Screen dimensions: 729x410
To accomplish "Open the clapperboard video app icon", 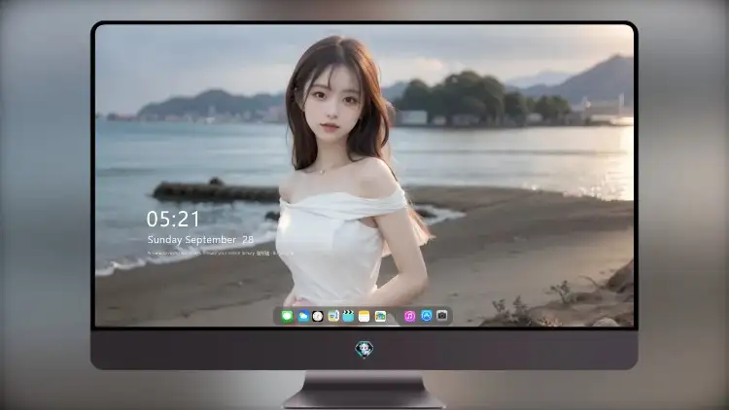I will (x=348, y=316).
